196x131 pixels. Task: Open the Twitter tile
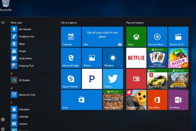click(113, 79)
